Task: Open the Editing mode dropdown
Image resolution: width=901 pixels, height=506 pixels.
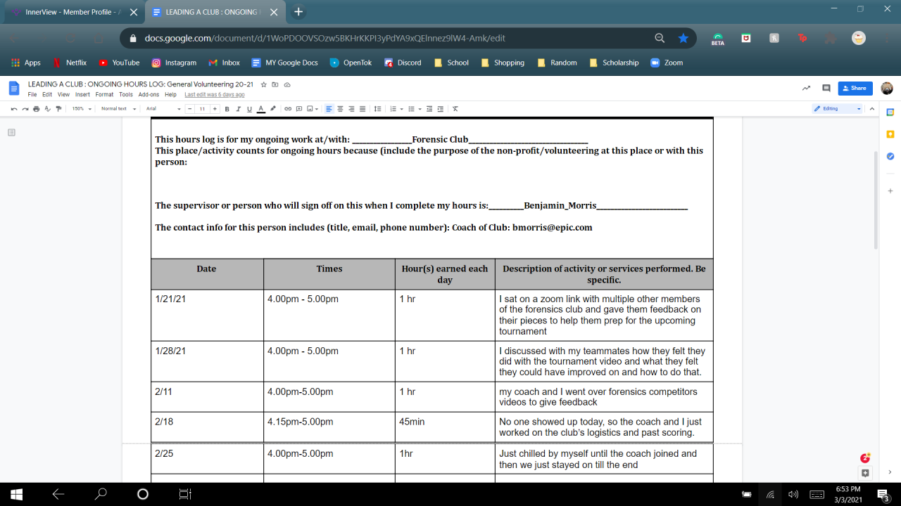Action: [837, 109]
